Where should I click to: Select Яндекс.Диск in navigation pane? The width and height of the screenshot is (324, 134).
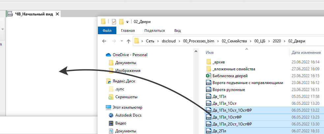[124, 81]
